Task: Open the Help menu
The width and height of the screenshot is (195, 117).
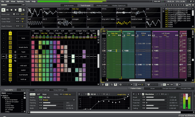Action: pyautogui.click(x=34, y=2)
